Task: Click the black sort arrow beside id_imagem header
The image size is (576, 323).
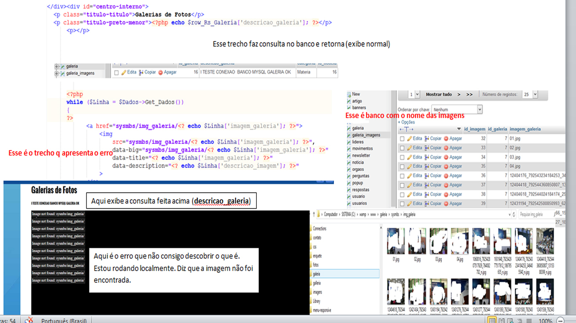Action: (x=459, y=129)
